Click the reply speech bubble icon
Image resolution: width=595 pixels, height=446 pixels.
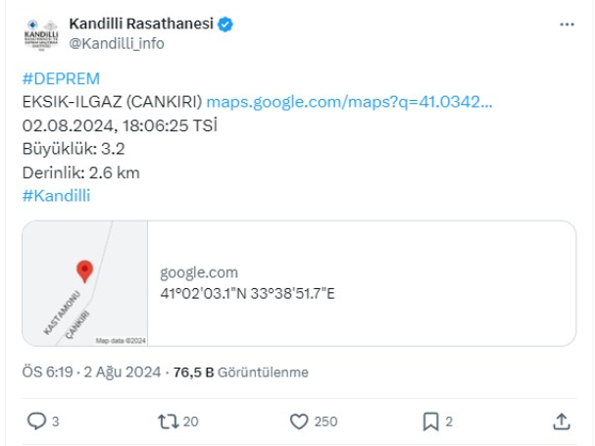(x=35, y=421)
